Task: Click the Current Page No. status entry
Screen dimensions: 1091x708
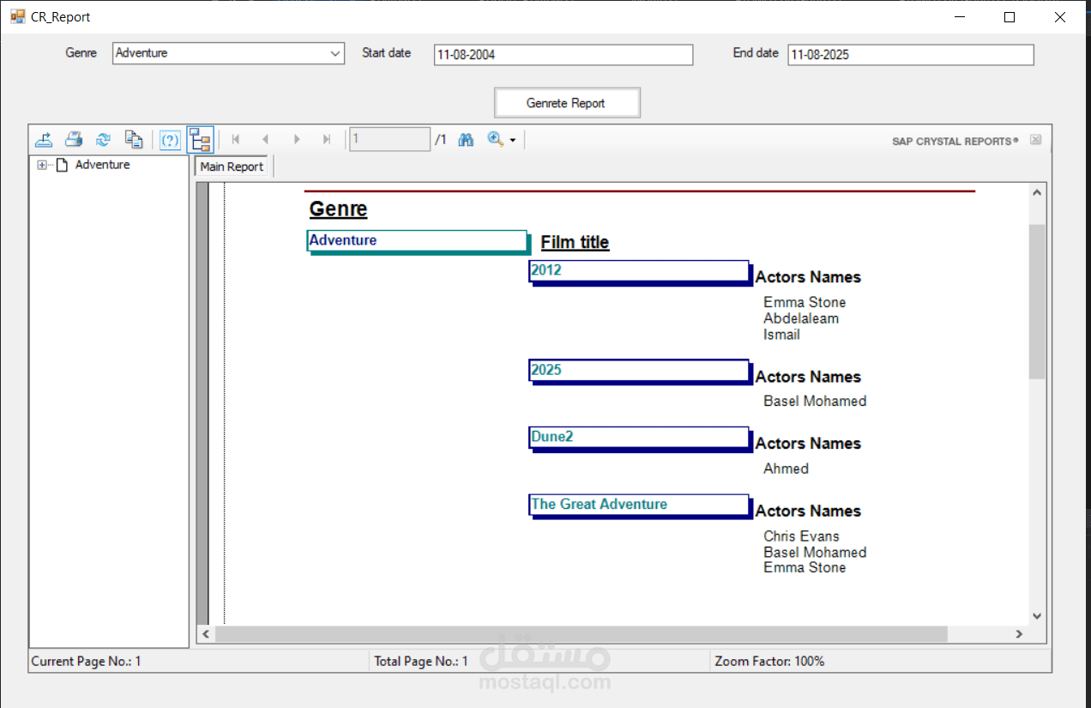Action: click(x=86, y=662)
